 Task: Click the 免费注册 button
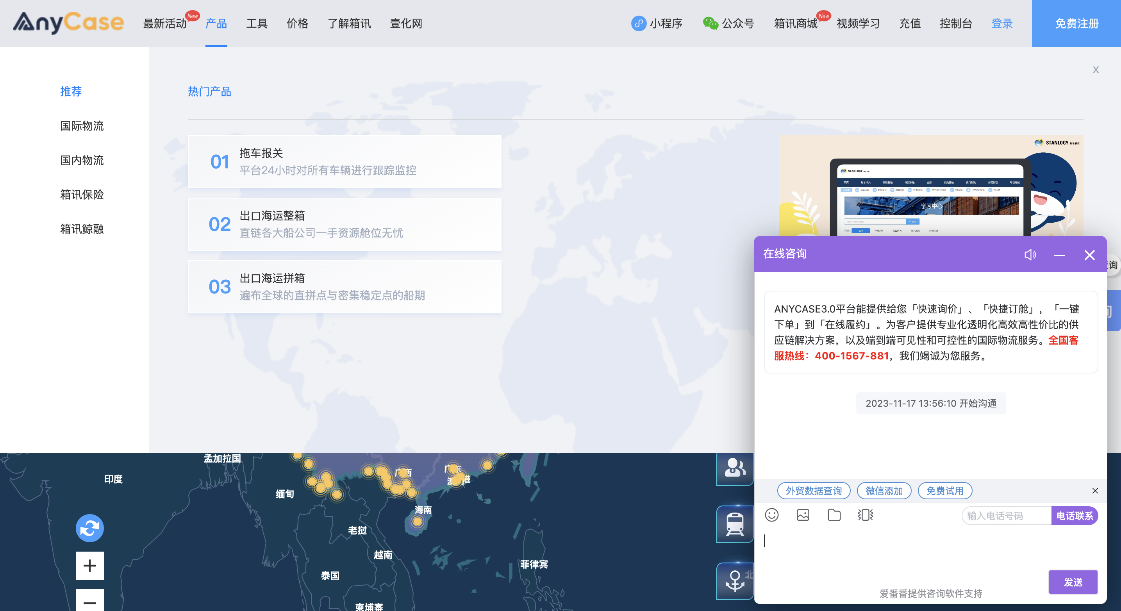[x=1076, y=23]
